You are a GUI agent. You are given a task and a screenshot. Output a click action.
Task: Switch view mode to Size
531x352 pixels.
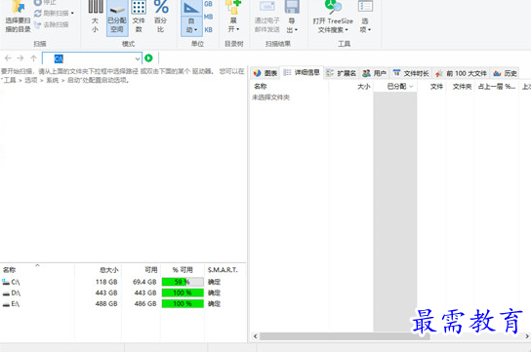tap(95, 17)
